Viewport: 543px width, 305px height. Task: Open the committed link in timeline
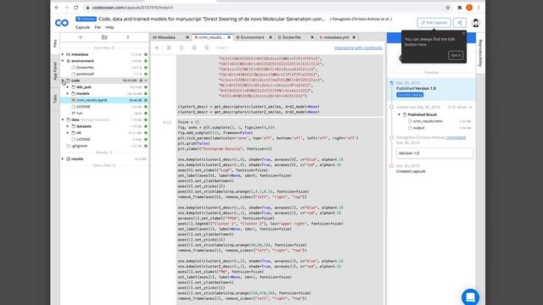coord(456,137)
